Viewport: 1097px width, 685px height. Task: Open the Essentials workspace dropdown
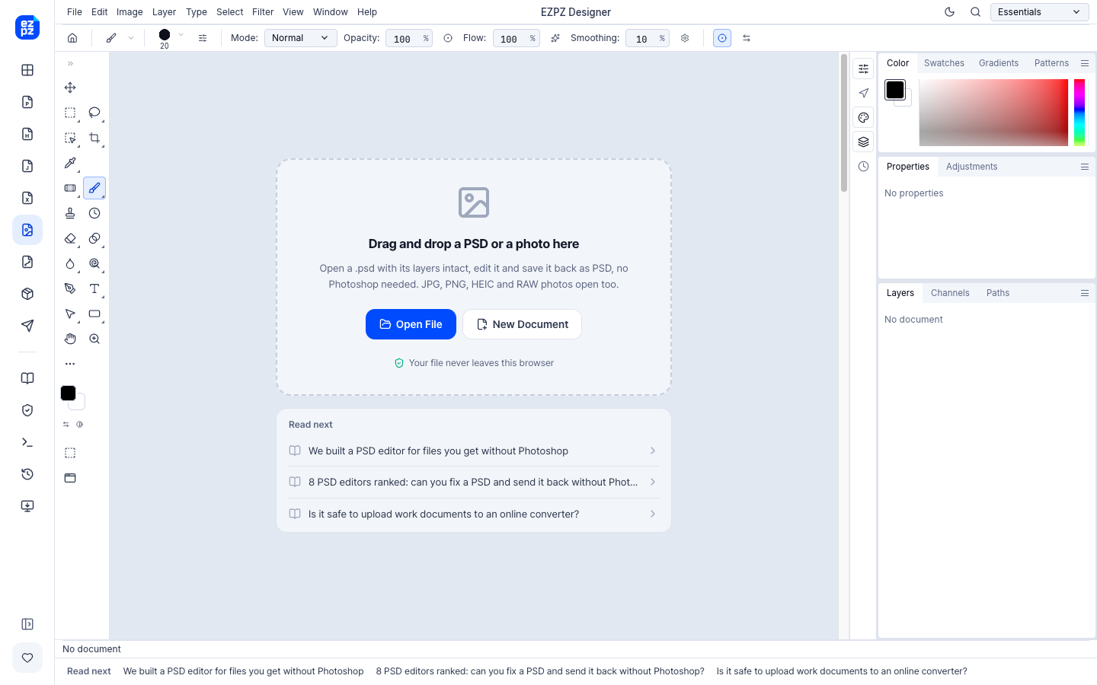point(1039,12)
